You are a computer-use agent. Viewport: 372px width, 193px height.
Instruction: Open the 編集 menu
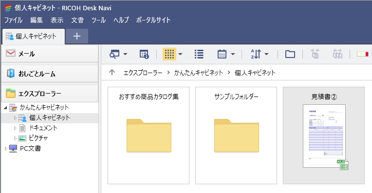pos(37,20)
